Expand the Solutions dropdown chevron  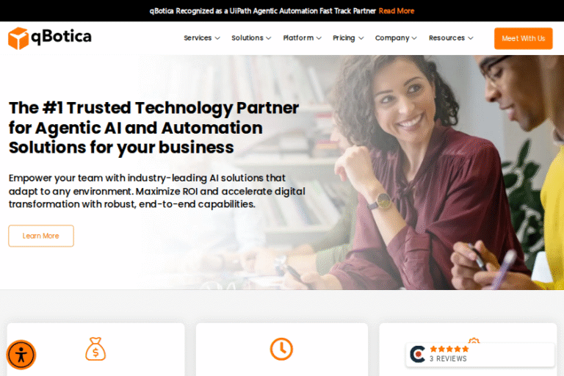point(268,38)
